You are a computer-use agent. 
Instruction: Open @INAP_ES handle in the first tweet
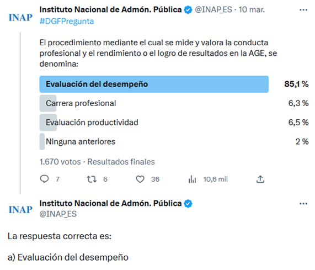213,9
